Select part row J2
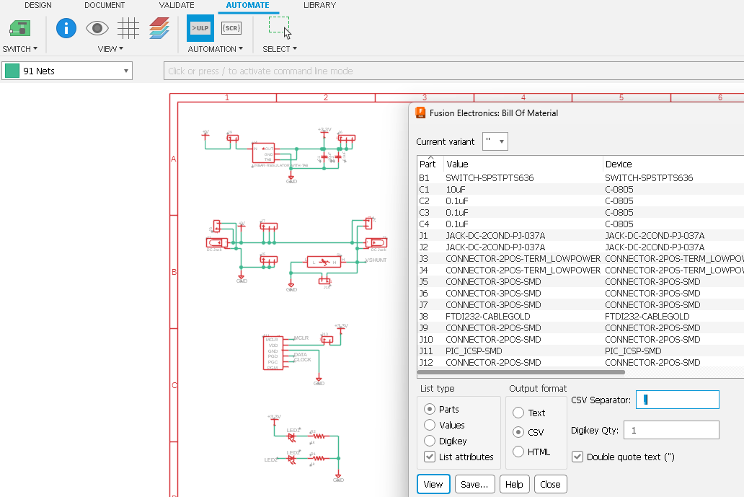This screenshot has height=497, width=744. pyautogui.click(x=581, y=247)
